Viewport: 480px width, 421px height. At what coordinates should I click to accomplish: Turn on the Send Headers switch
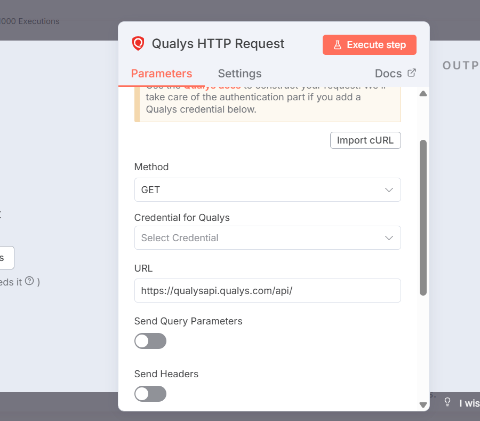point(150,394)
